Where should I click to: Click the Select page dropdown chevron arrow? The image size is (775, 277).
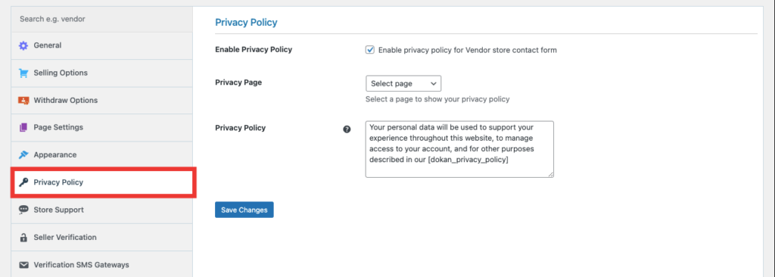[434, 83]
